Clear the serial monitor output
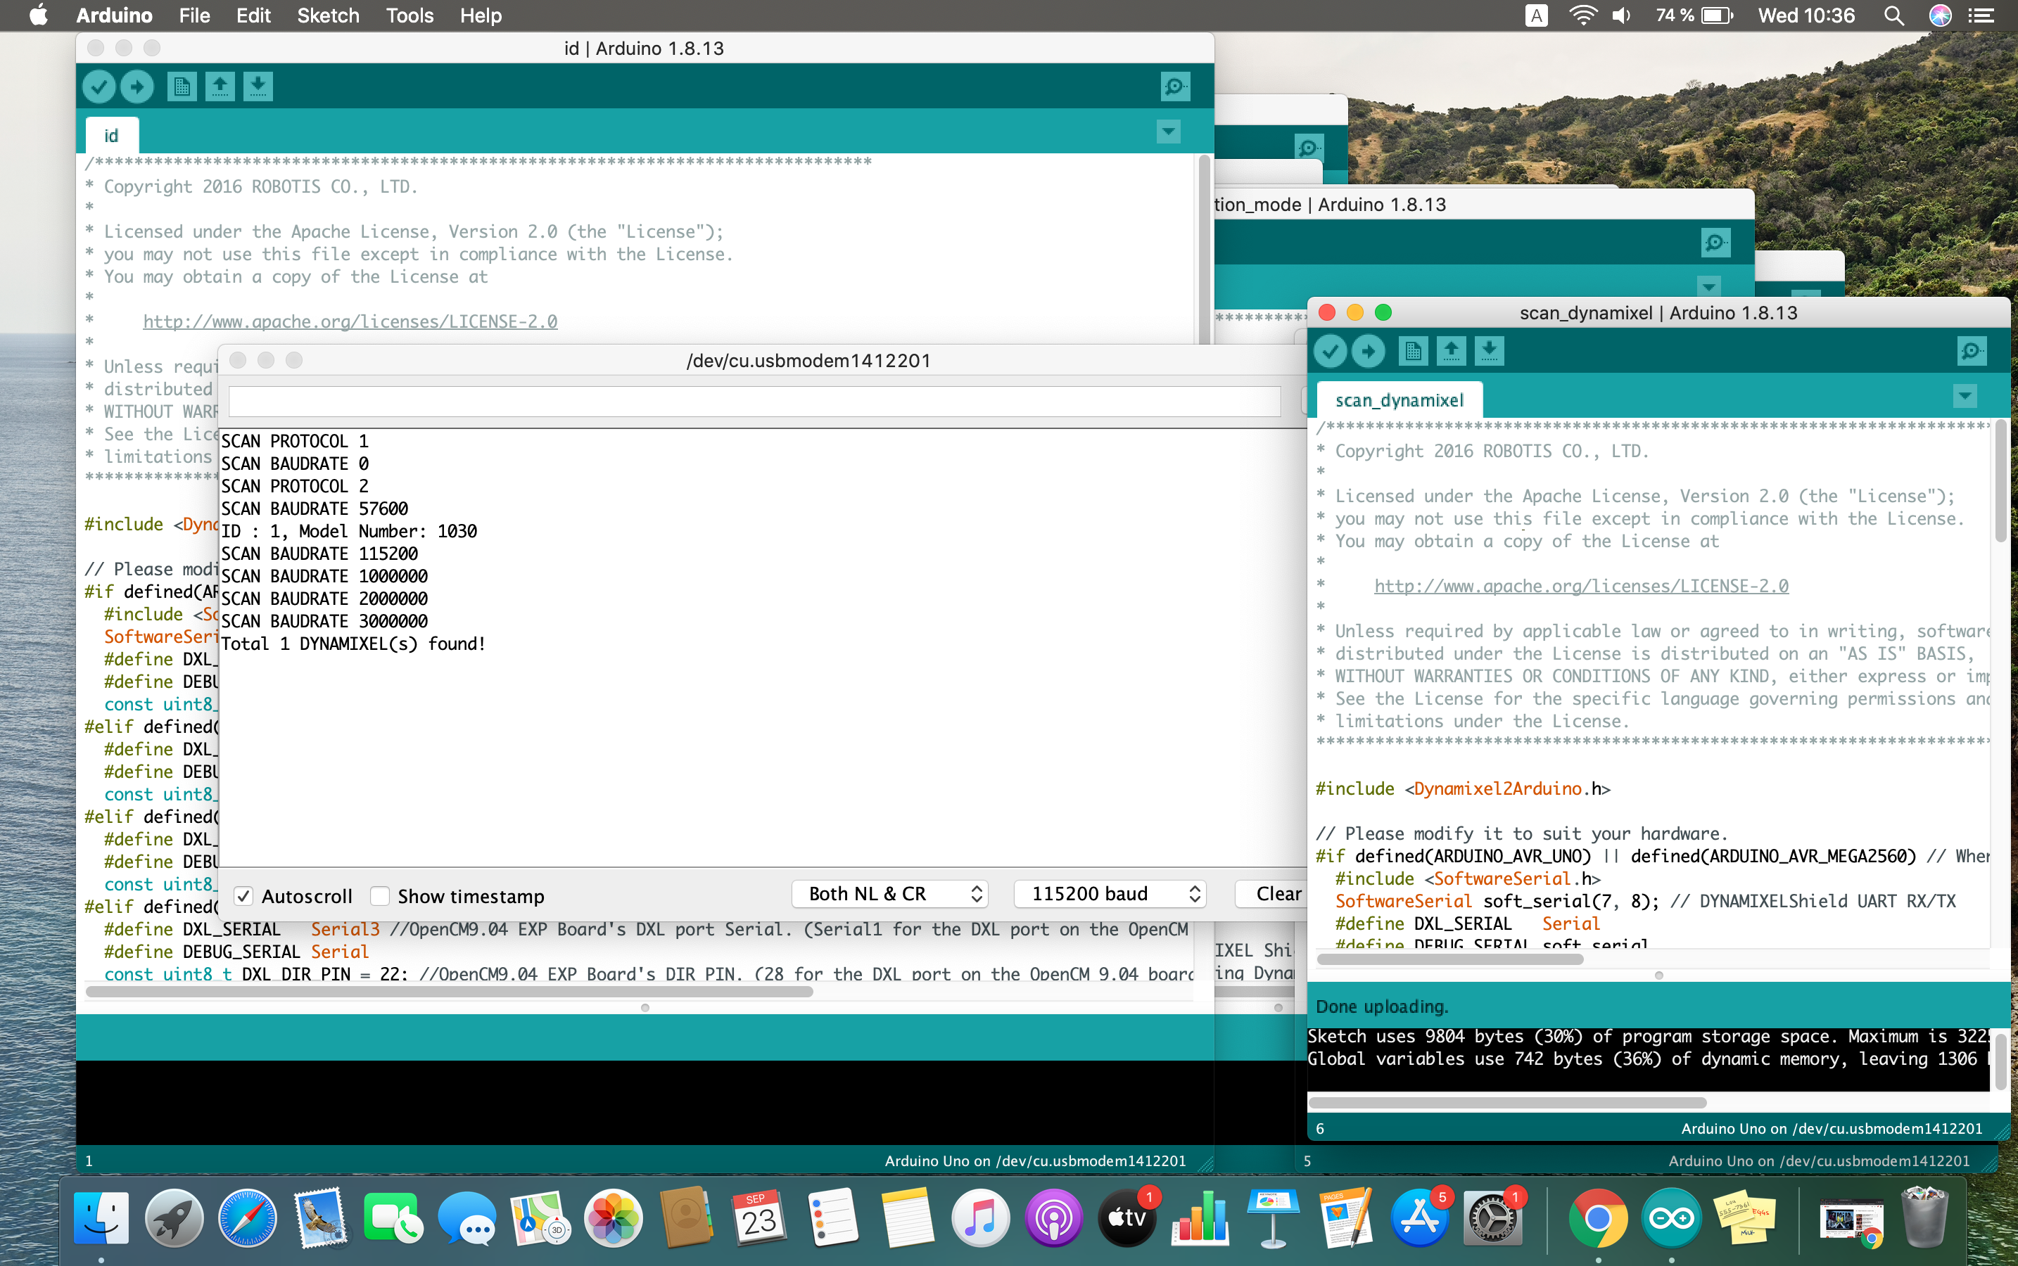The image size is (2018, 1266). [1270, 894]
